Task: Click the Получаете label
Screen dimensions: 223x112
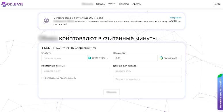Action: 119,53
